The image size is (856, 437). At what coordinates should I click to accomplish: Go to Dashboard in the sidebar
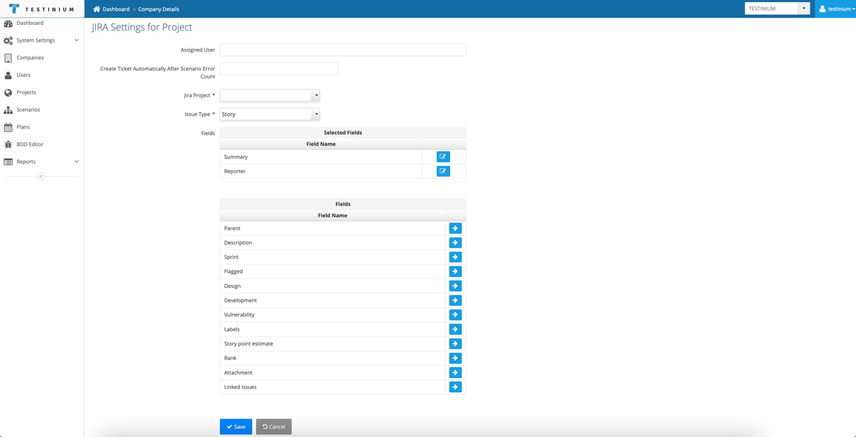click(30, 23)
